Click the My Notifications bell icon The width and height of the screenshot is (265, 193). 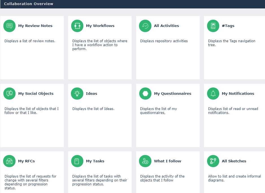(x=213, y=93)
